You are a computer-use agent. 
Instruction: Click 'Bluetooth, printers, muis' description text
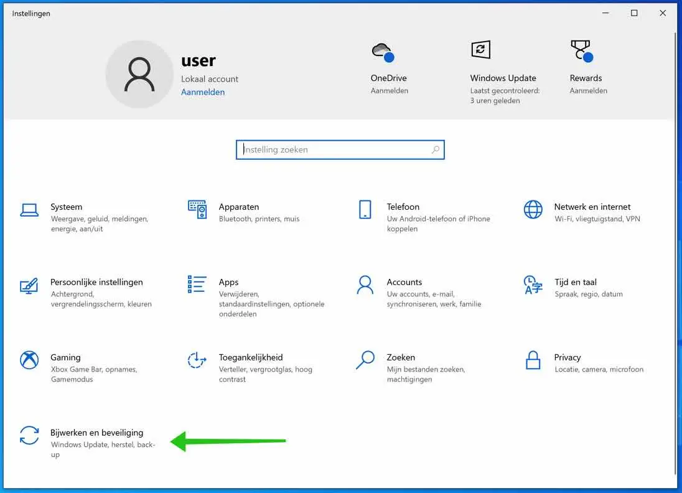259,219
